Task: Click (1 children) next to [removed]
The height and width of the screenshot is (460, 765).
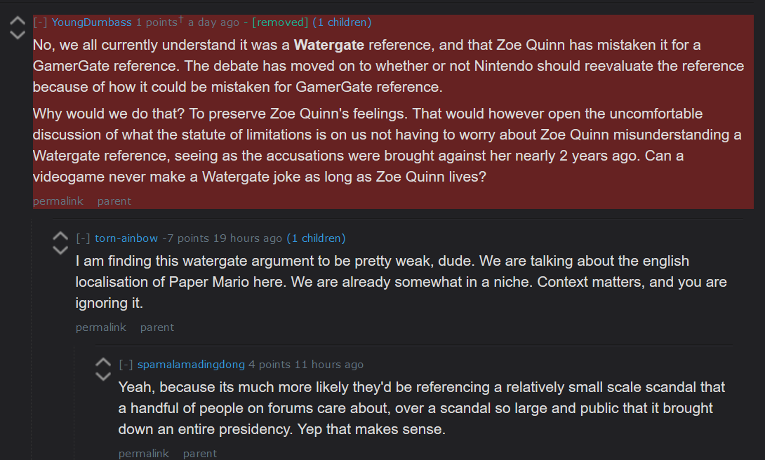Action: coord(342,22)
